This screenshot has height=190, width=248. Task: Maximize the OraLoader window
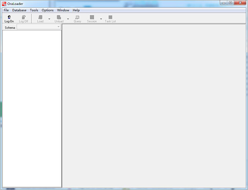pos(230,3)
